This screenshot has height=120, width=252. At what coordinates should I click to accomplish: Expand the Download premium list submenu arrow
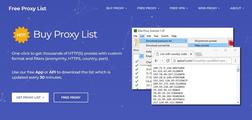coord(186,41)
